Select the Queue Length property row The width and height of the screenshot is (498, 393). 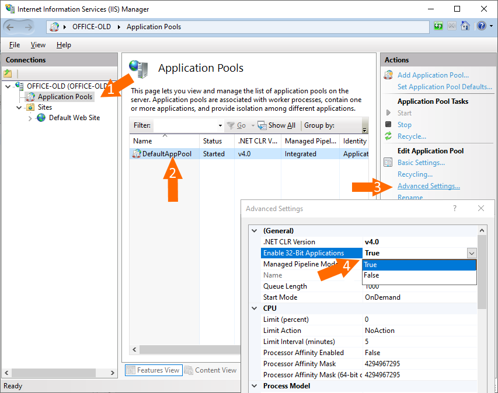click(369, 286)
